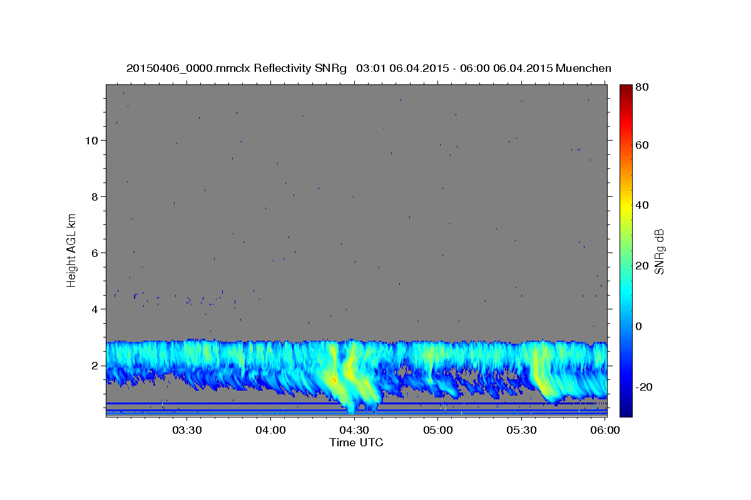
Task: Click the height tick label 8
Action: click(95, 196)
